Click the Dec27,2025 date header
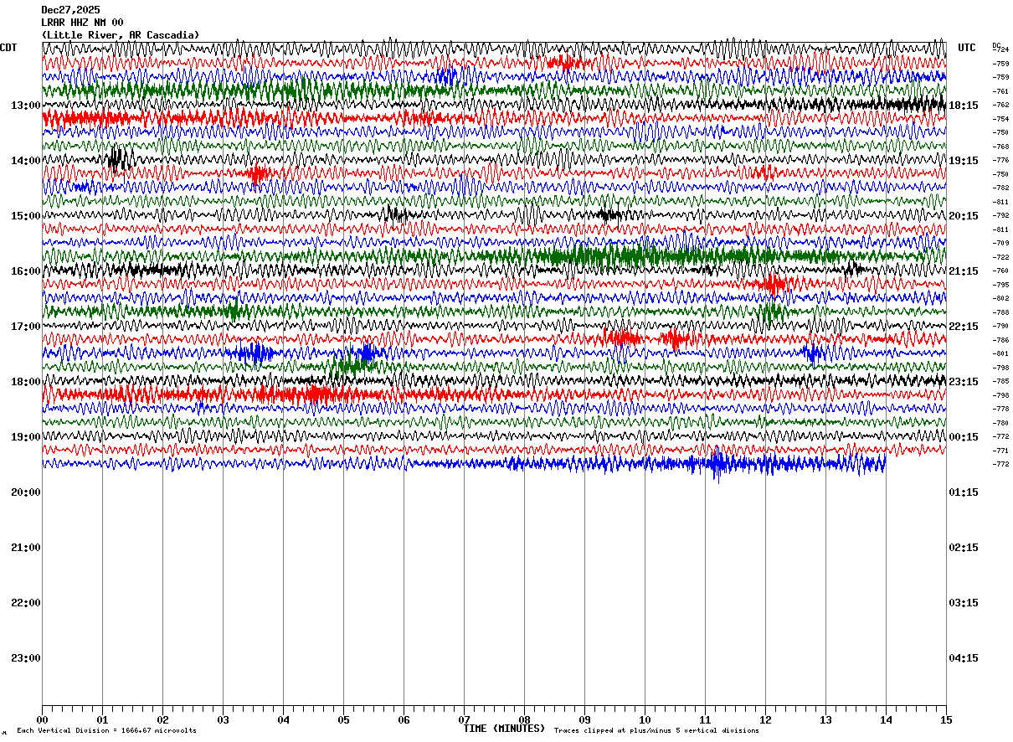The width and height of the screenshot is (1013, 742). [x=70, y=10]
